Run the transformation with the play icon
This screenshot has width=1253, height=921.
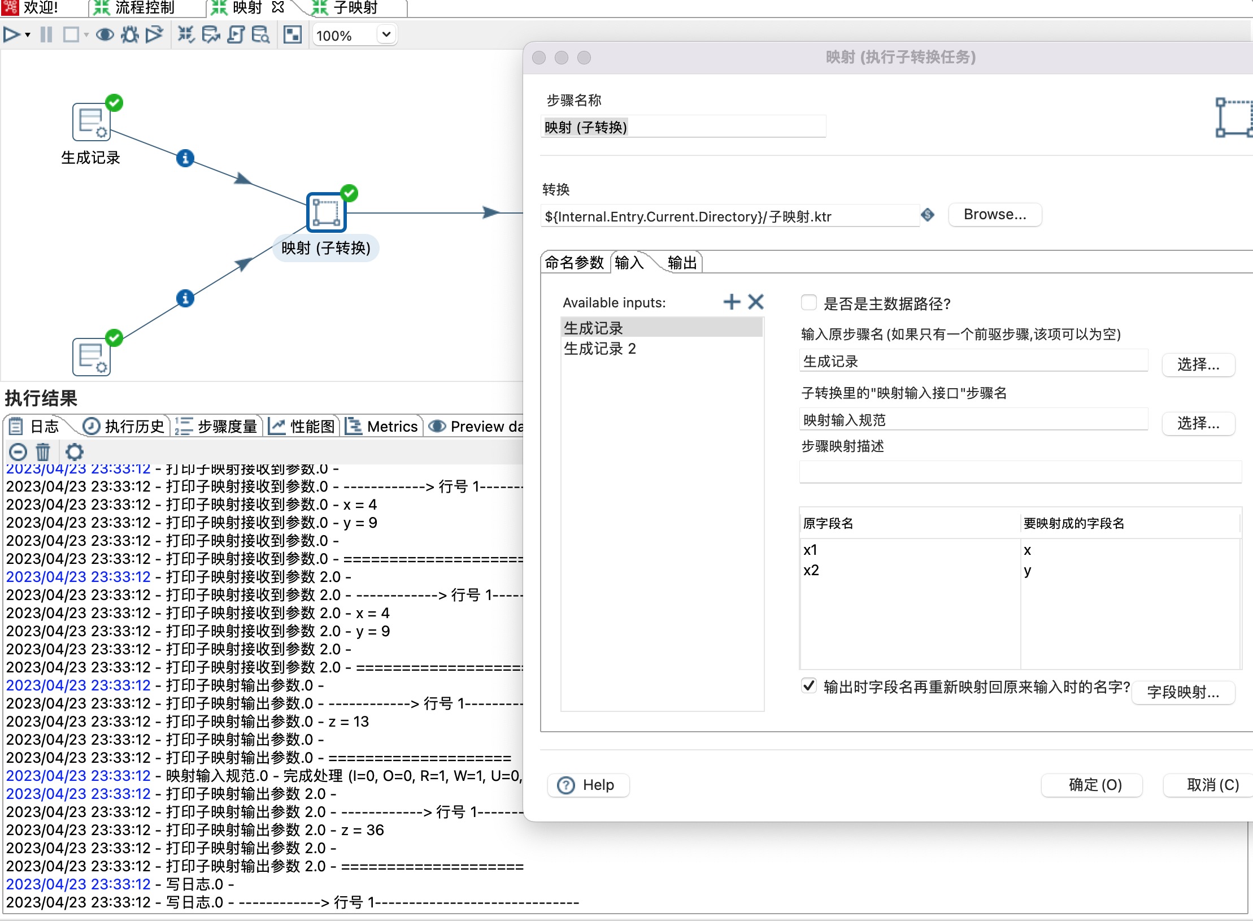pos(11,35)
